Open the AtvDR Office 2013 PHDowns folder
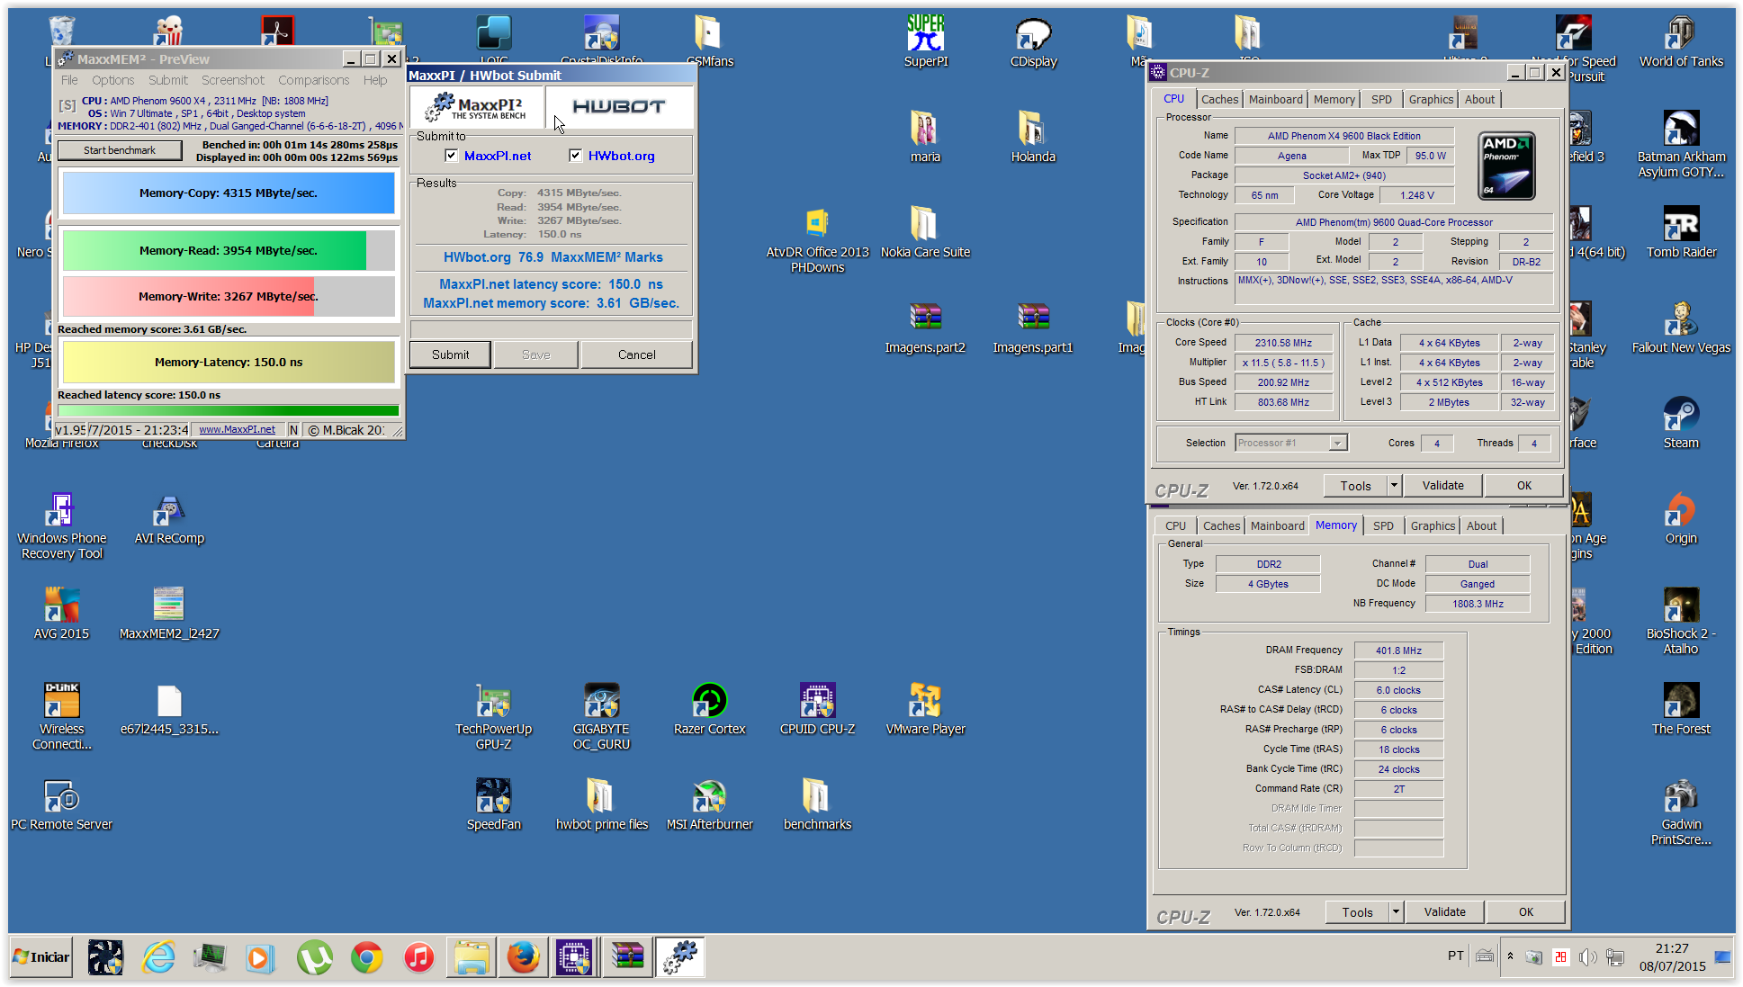This screenshot has height=987, width=1743. tap(817, 240)
